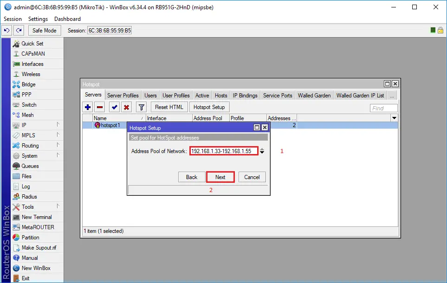Open the PPP menu icon
The width and height of the screenshot is (447, 283).
pos(16,95)
